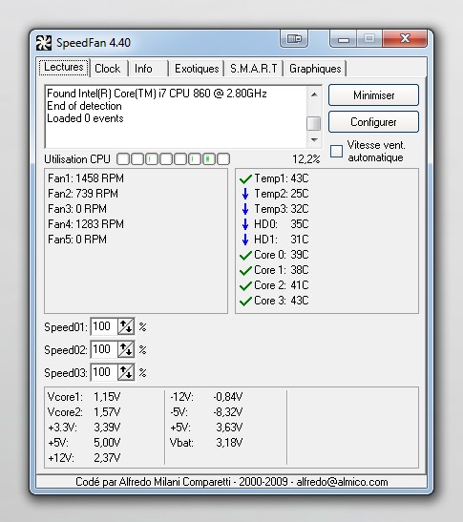Viewport: 463px width, 522px height.
Task: Click the +3.3V 3,39V reading
Action: click(84, 428)
